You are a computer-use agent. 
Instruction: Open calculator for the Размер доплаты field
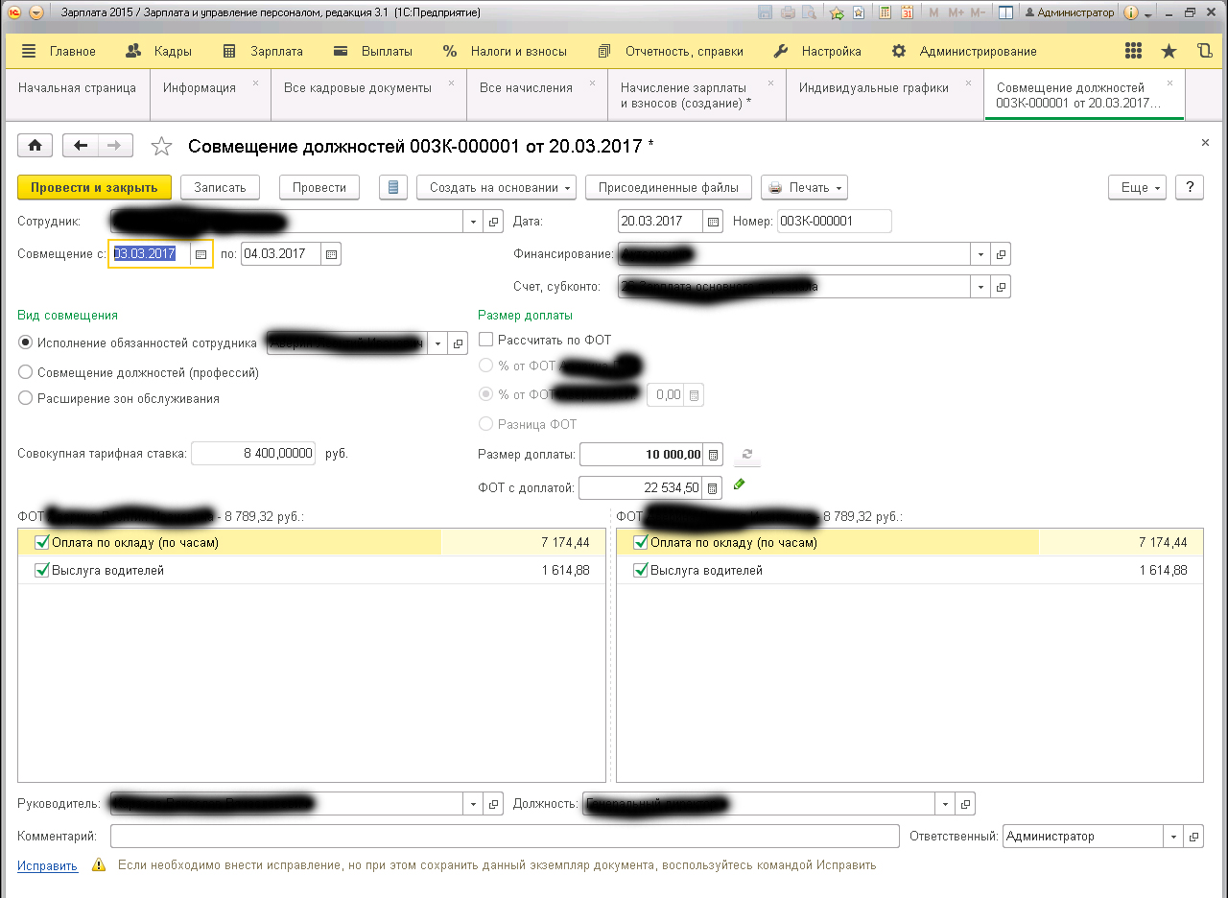point(713,455)
